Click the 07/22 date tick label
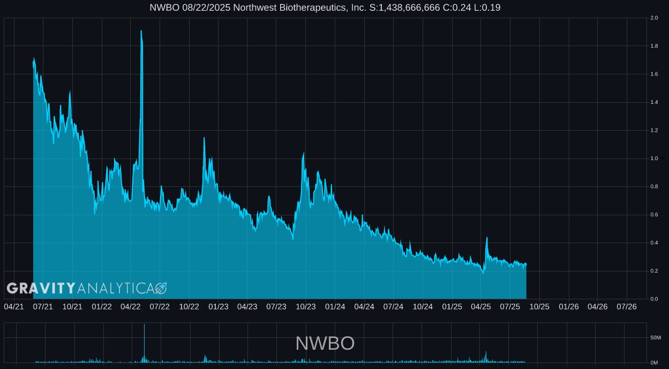The height and width of the screenshot is (369, 669). [160, 306]
